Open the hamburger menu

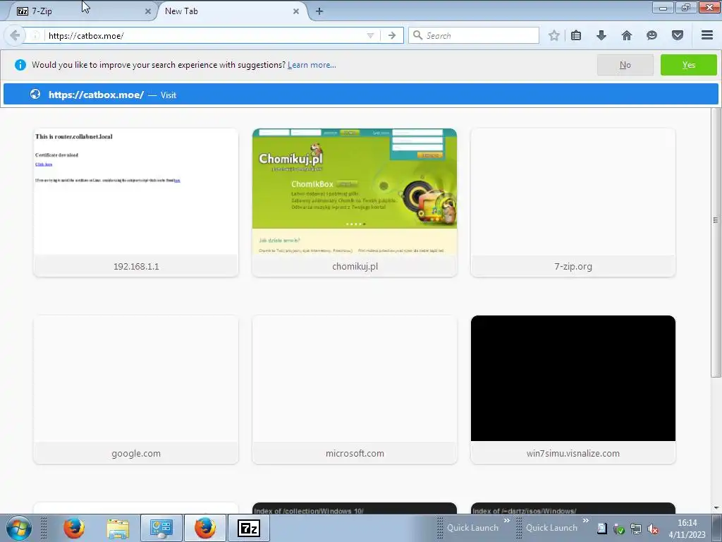pos(707,35)
